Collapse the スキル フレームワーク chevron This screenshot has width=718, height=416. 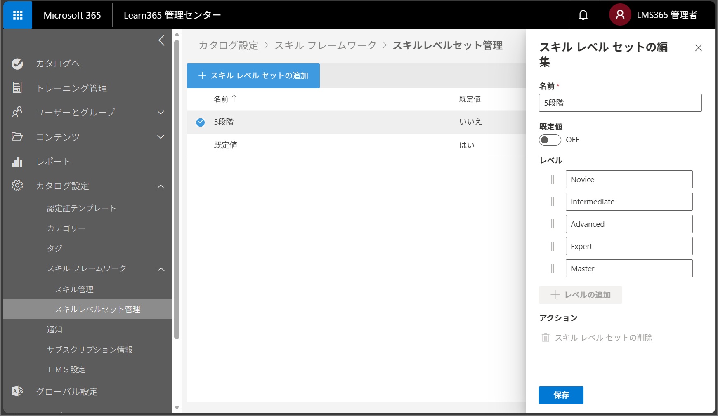161,269
